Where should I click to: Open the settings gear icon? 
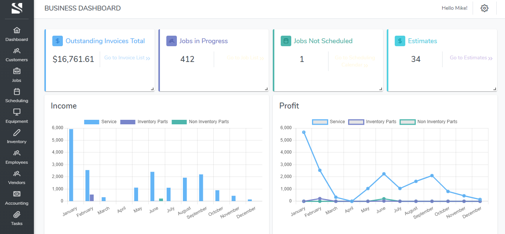[x=484, y=8]
